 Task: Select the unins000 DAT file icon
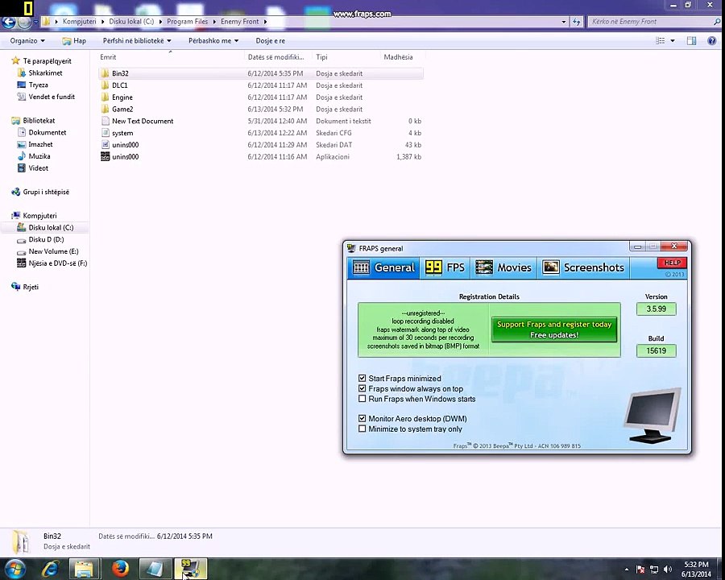[105, 145]
